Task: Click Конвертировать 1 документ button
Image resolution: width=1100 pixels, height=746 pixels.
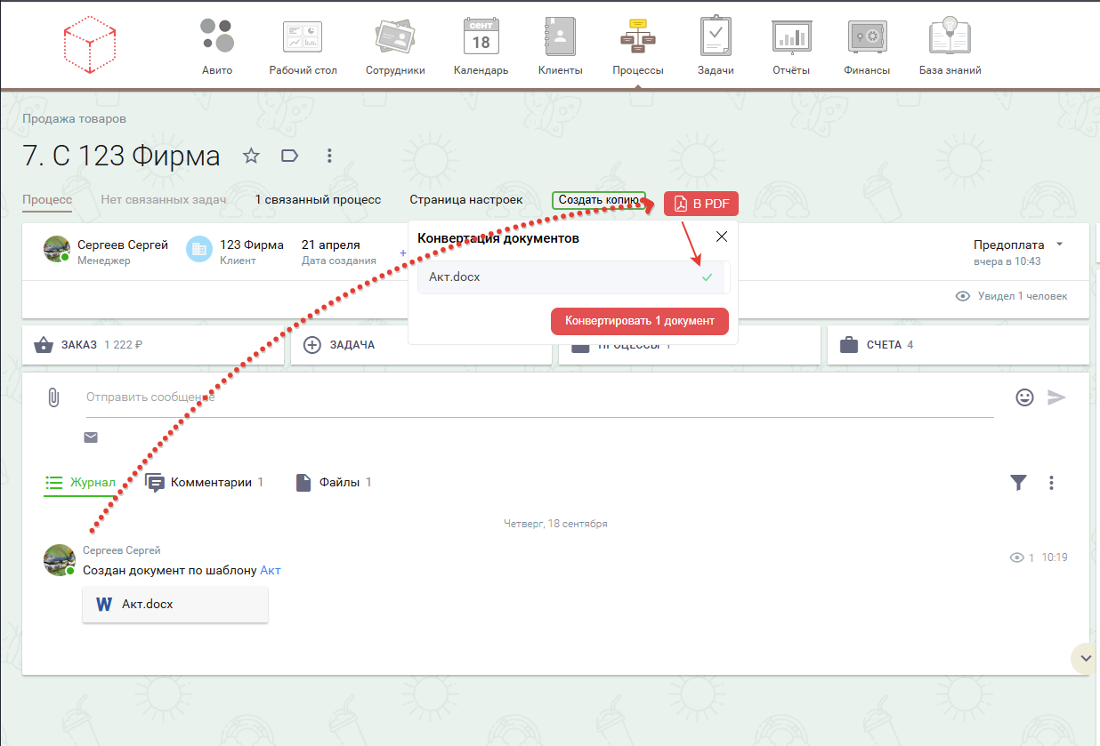Action: [x=639, y=321]
